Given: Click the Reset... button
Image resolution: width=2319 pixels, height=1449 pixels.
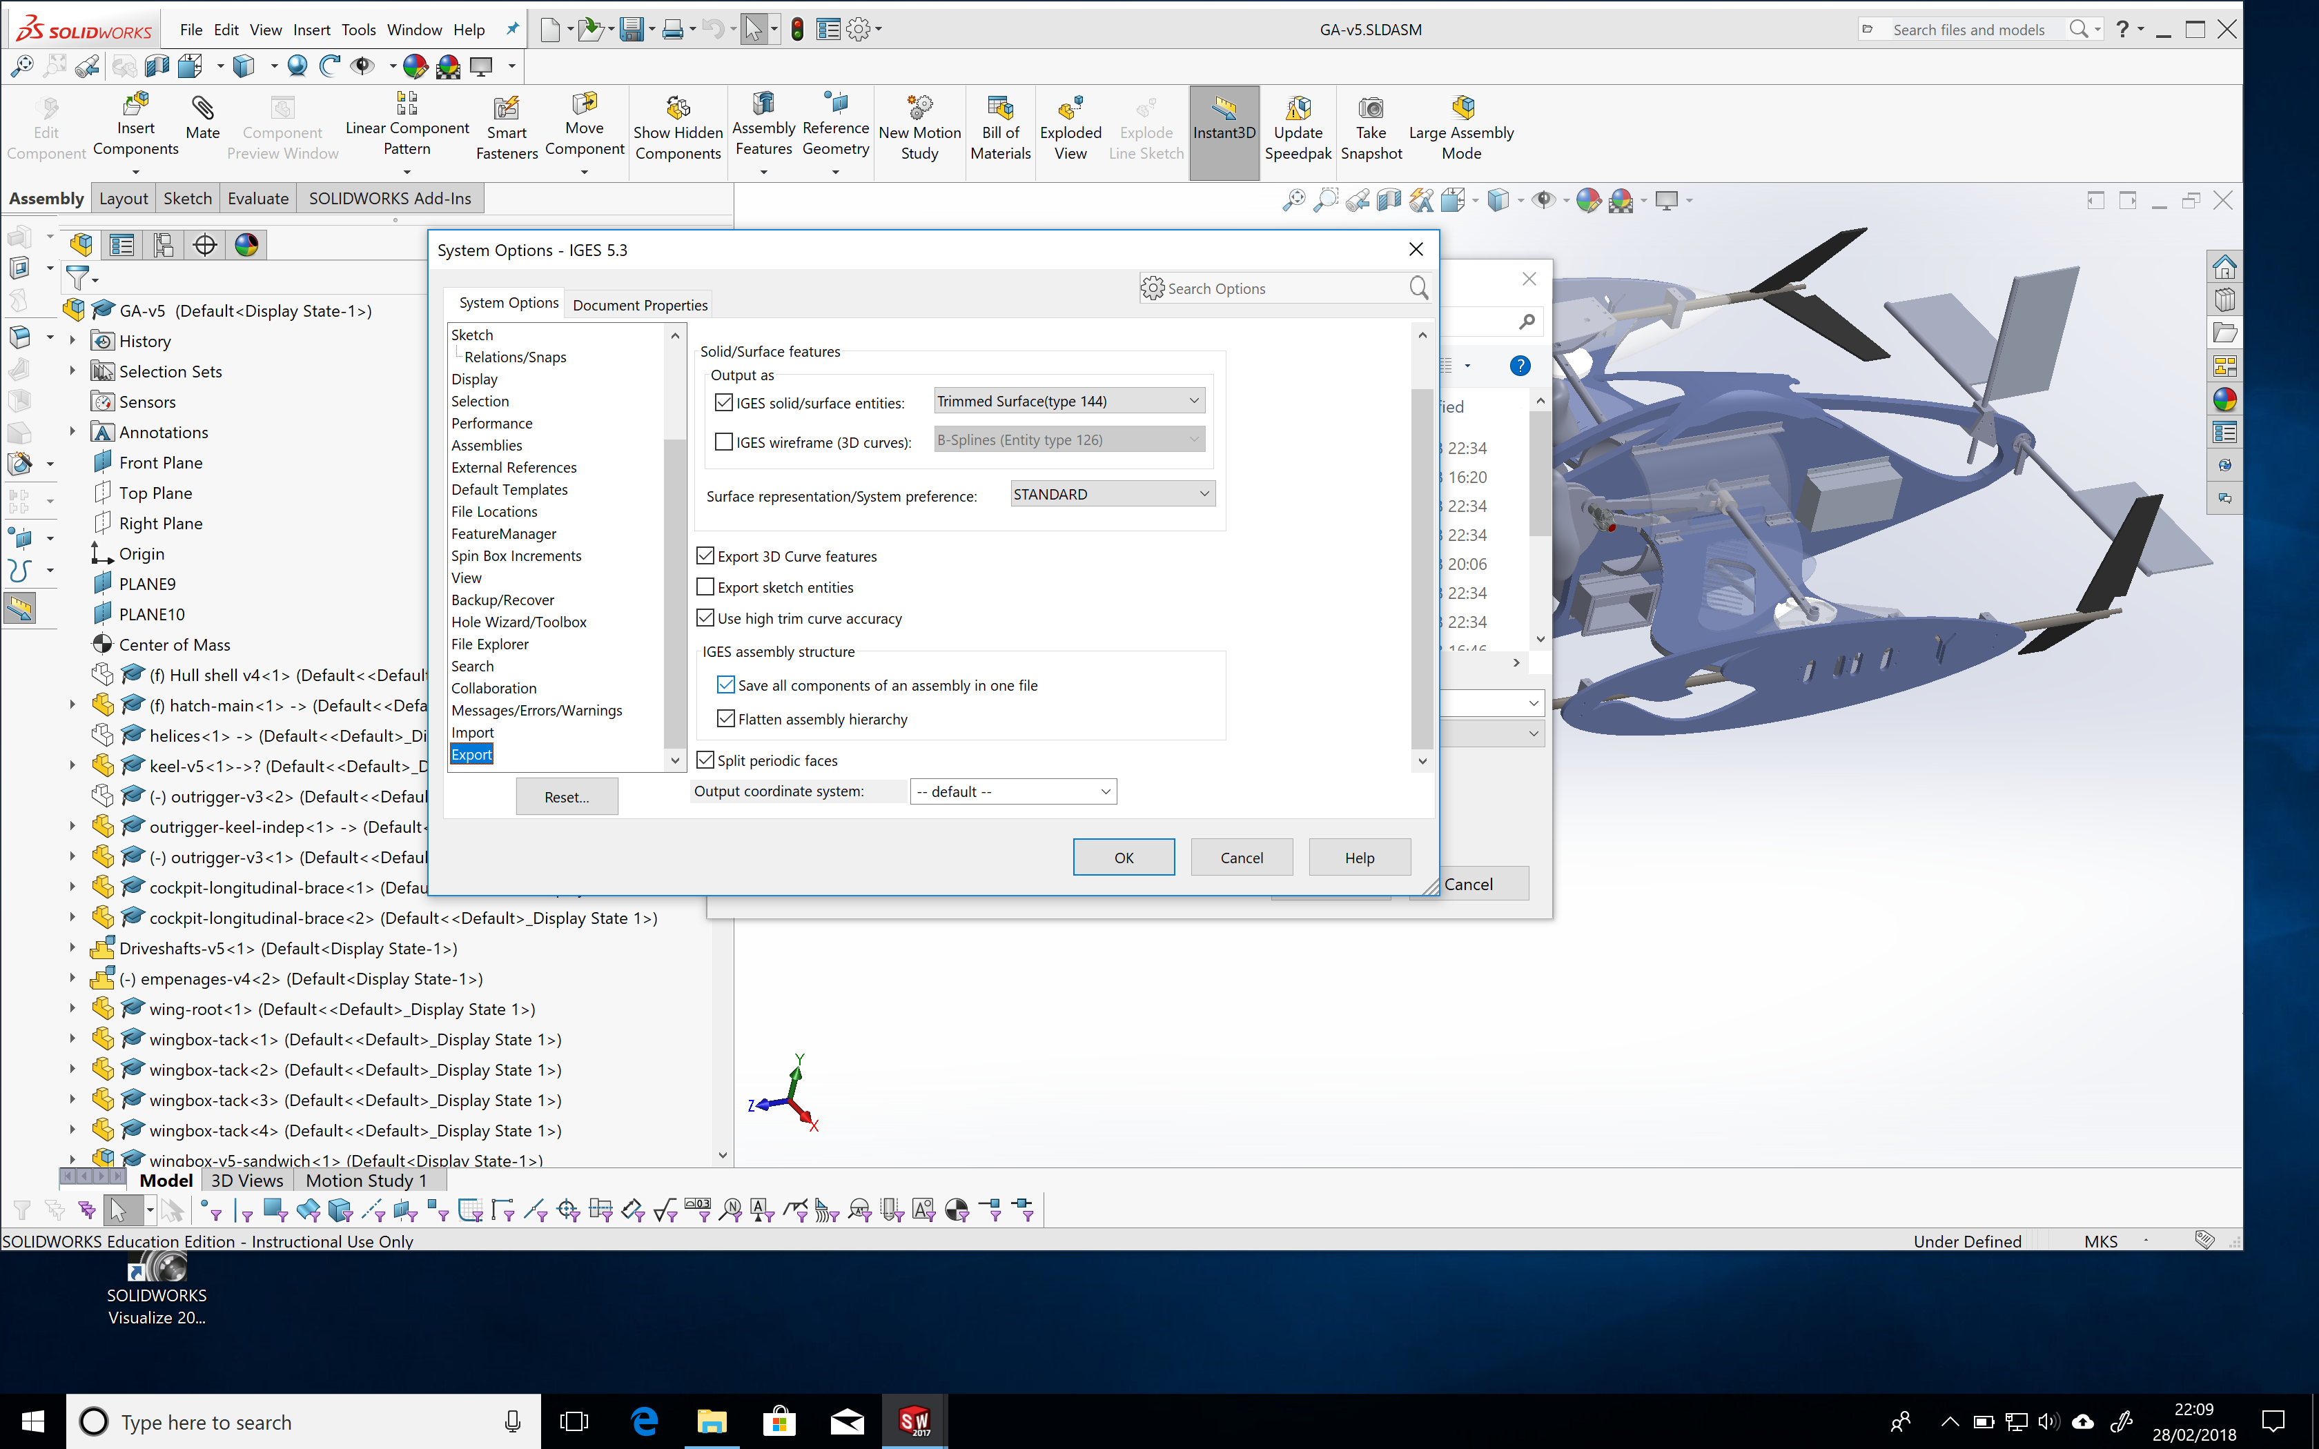Looking at the screenshot, I should [567, 796].
